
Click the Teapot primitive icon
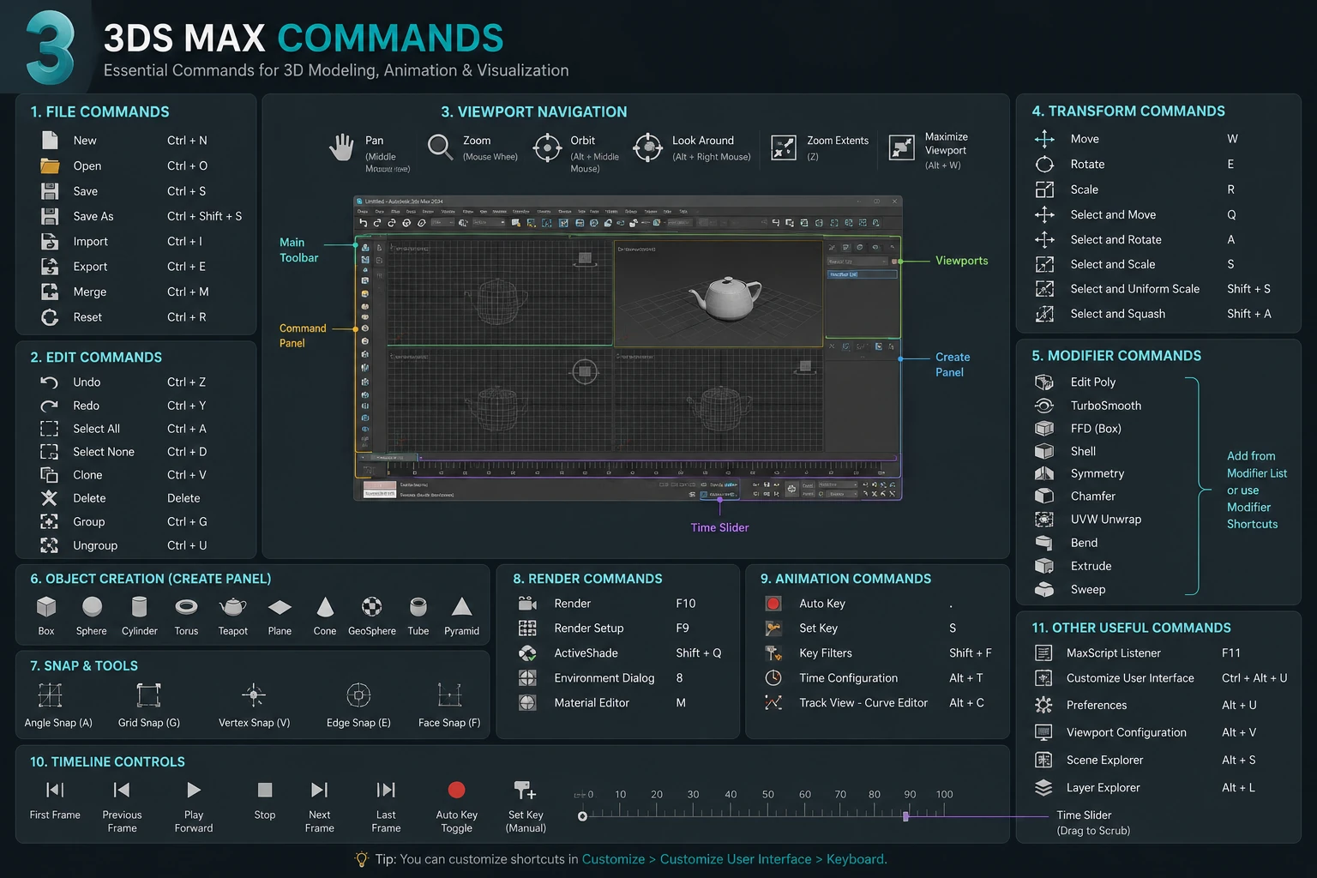tap(232, 607)
